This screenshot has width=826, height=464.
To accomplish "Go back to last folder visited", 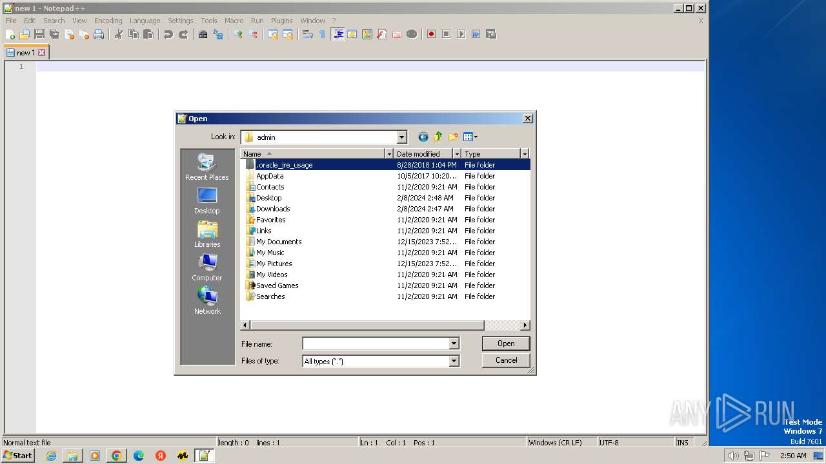I will (x=423, y=137).
